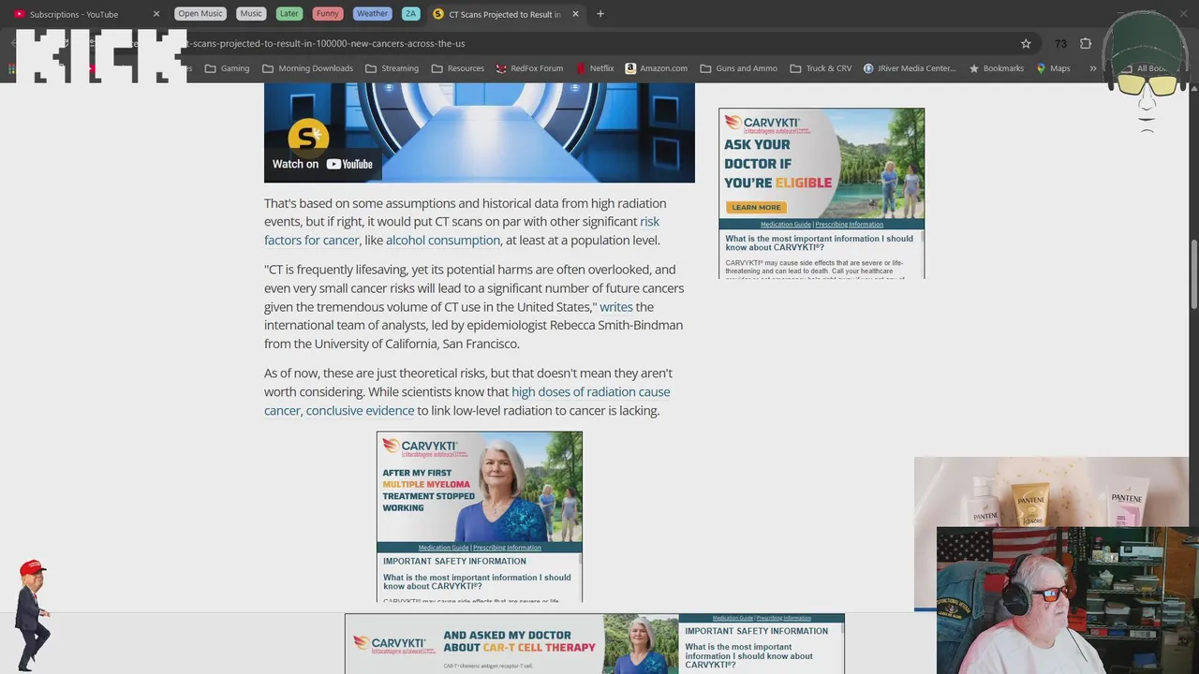The height and width of the screenshot is (674, 1199).
Task: Close the Subscriptions - YouTube tab
Action: point(156,14)
